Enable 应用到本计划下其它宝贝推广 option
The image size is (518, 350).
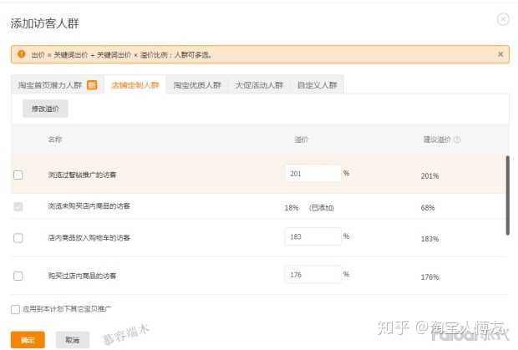(16, 309)
